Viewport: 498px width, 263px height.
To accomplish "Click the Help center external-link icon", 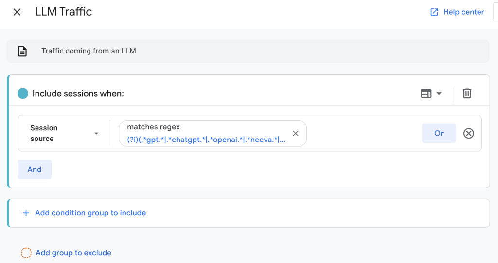I will (434, 12).
